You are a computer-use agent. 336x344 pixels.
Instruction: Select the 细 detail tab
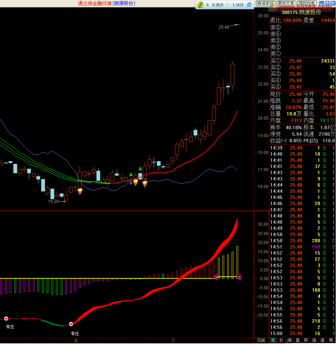click(289, 340)
